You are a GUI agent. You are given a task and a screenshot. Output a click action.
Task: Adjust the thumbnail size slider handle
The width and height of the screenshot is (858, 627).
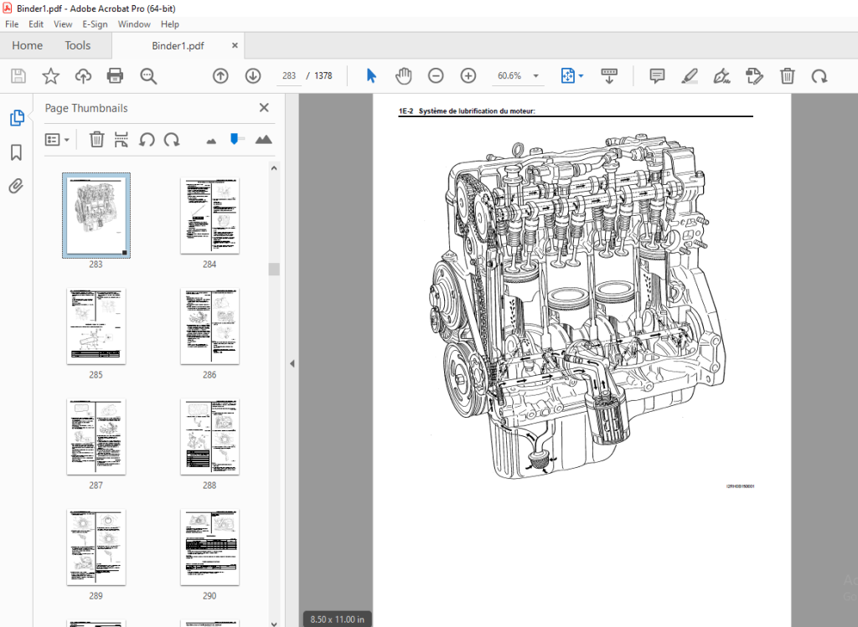(x=235, y=139)
